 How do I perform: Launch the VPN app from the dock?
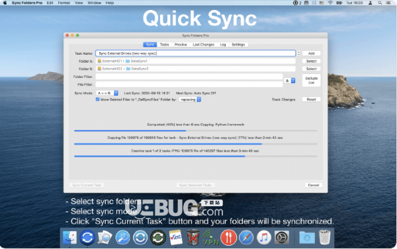tap(210, 238)
